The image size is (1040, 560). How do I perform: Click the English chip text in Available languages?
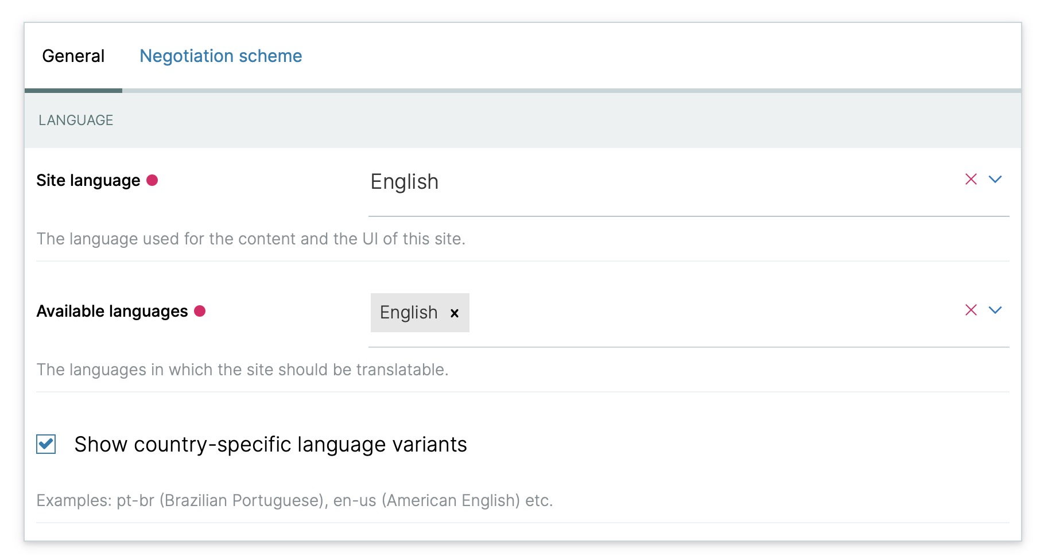pos(409,313)
